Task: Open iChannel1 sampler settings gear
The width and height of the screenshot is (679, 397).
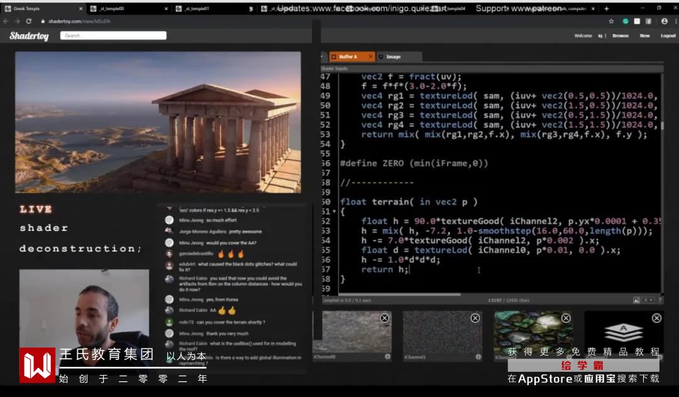Action: coord(478,357)
